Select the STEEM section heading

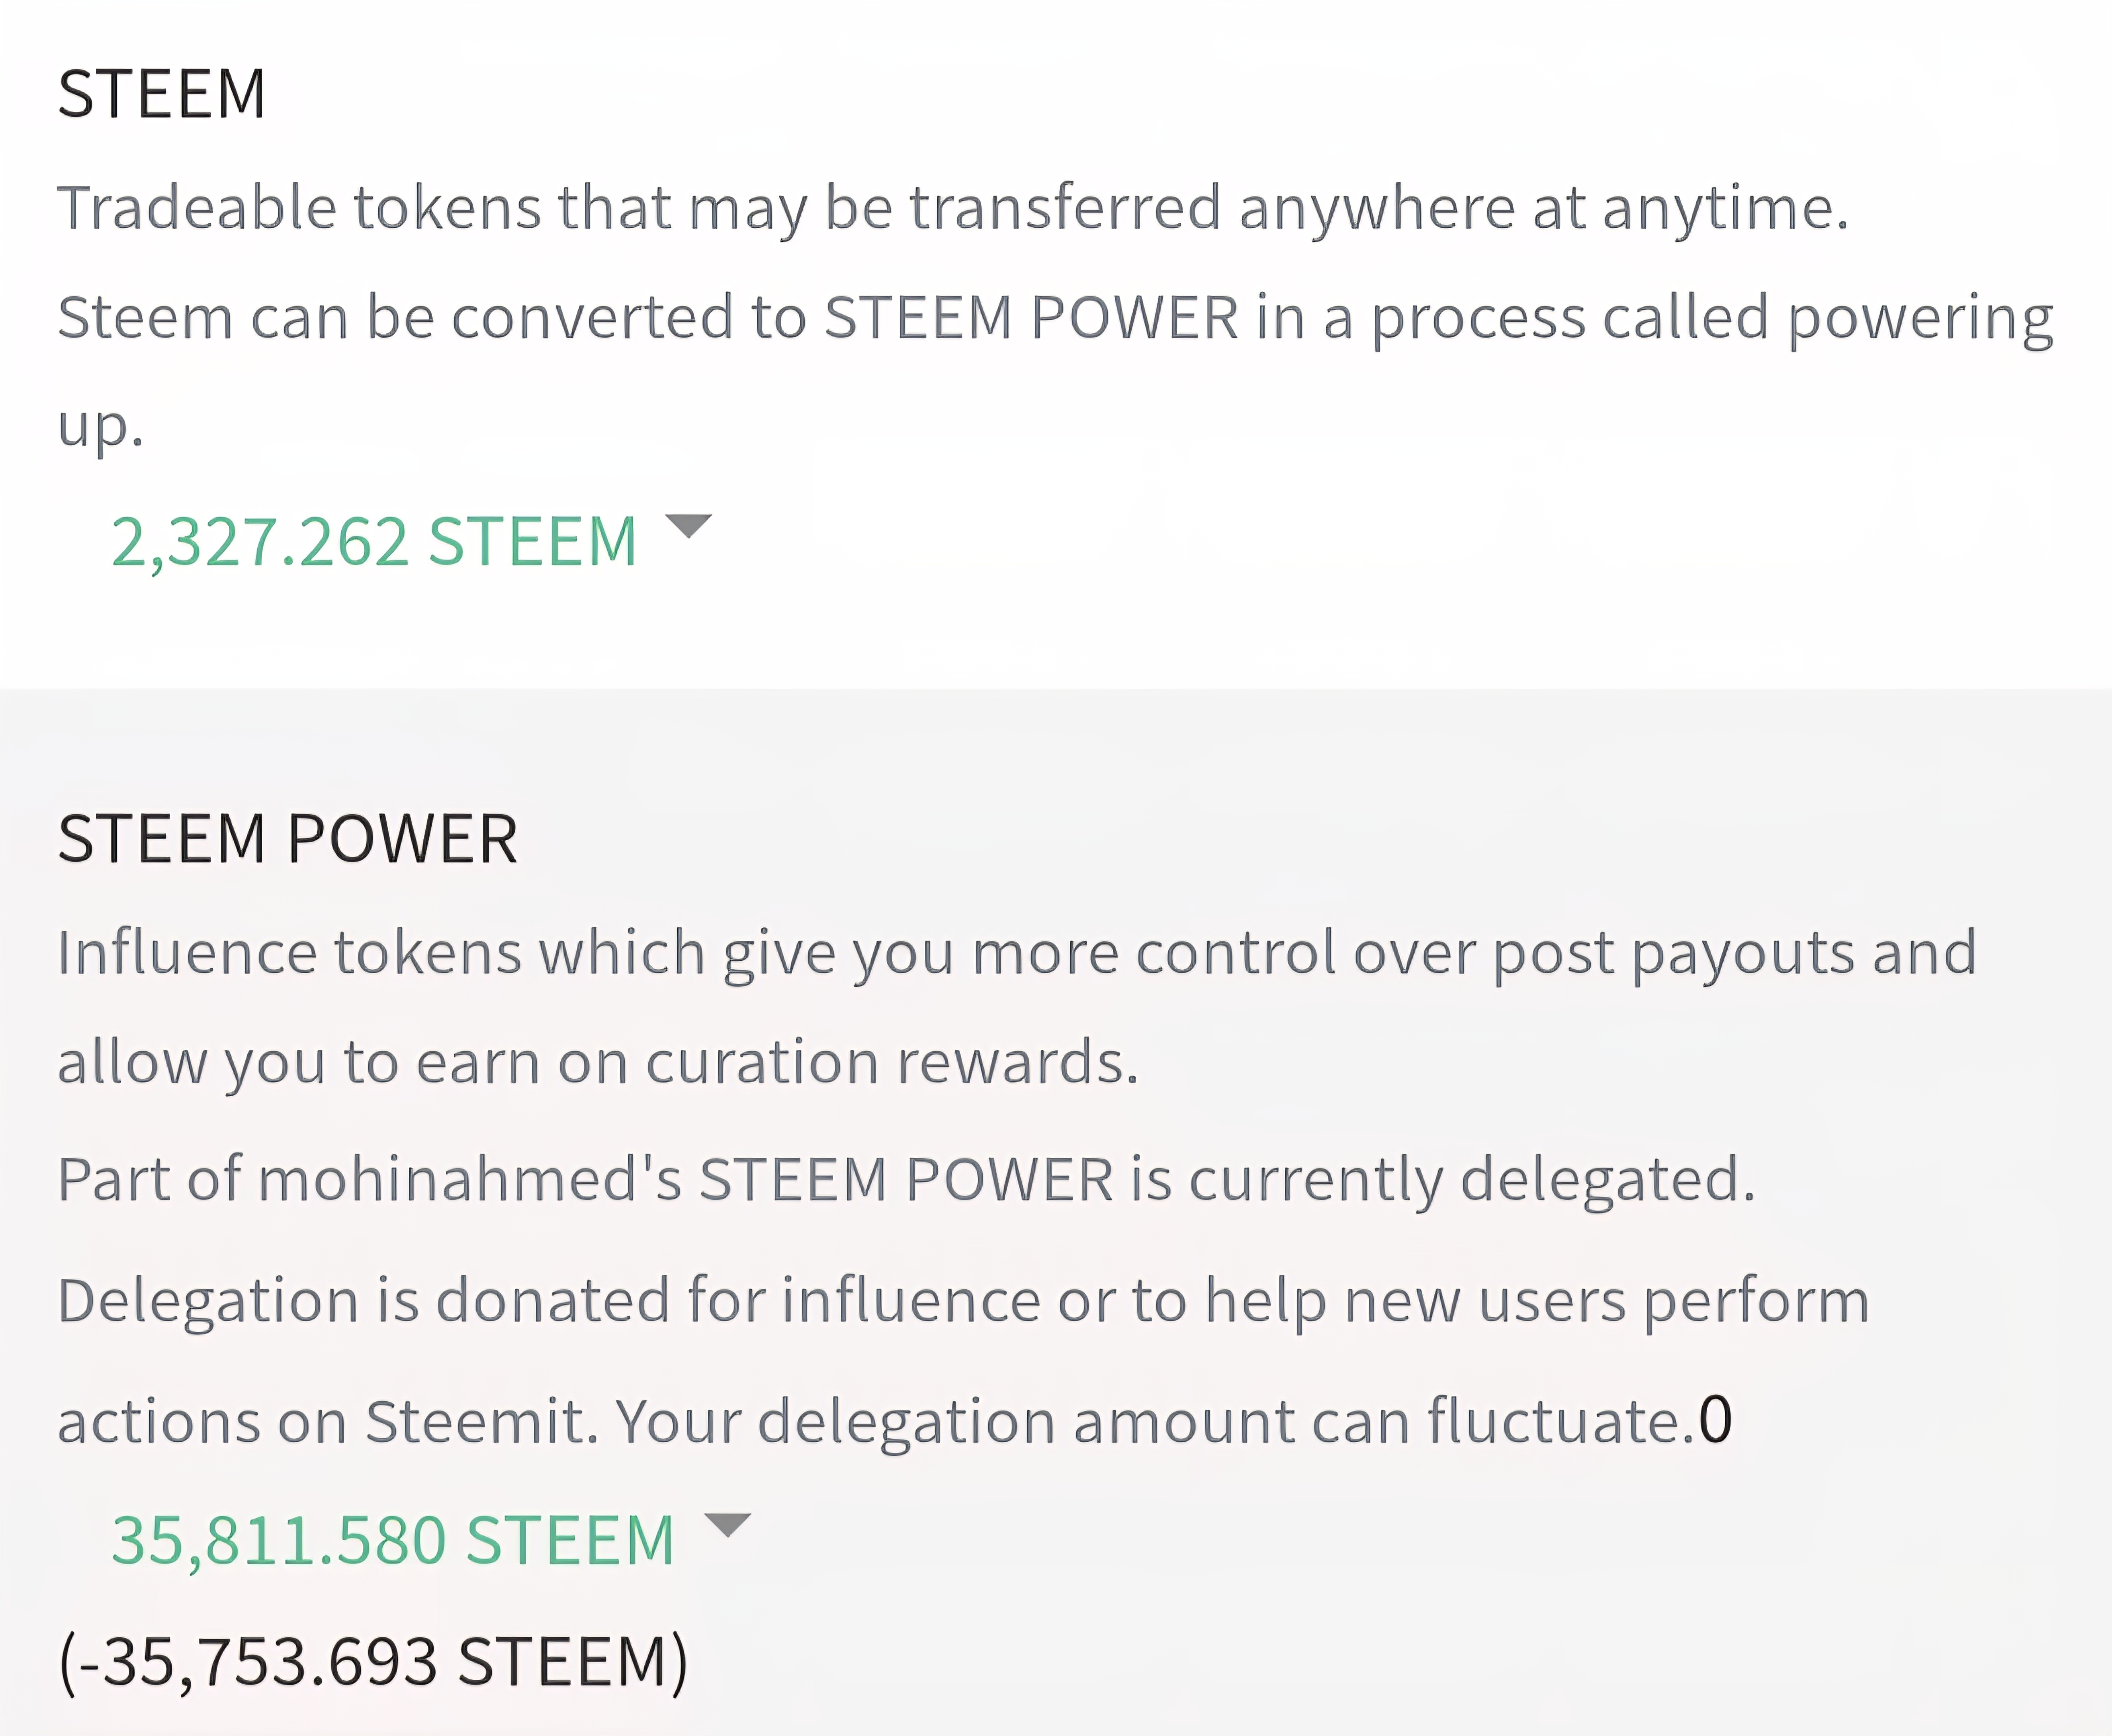162,93
